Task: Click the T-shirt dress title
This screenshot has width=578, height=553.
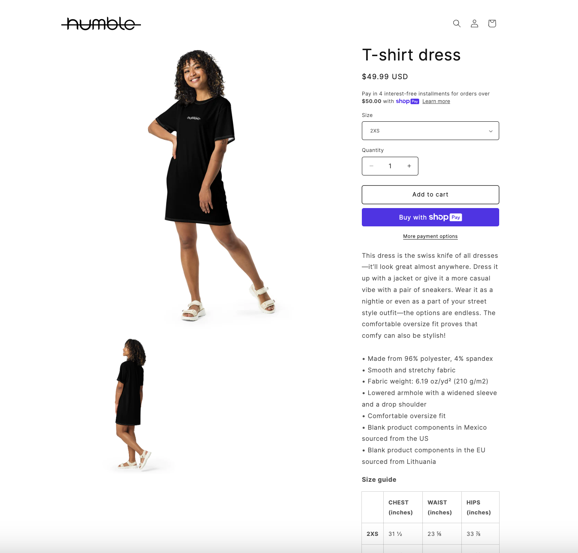Action: pos(411,55)
